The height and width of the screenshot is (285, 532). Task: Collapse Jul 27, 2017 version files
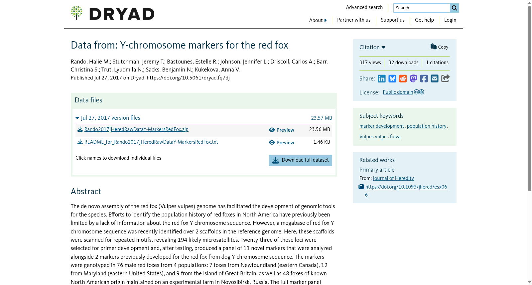pyautogui.click(x=108, y=118)
